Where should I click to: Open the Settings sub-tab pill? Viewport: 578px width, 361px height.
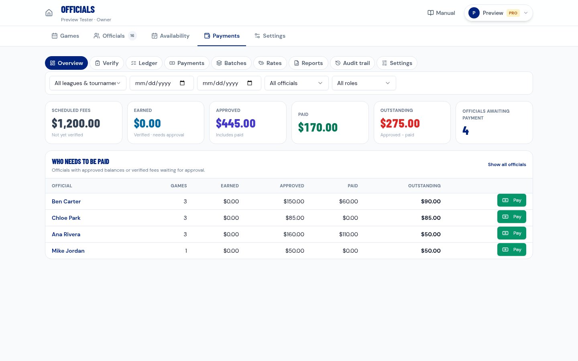(x=397, y=63)
